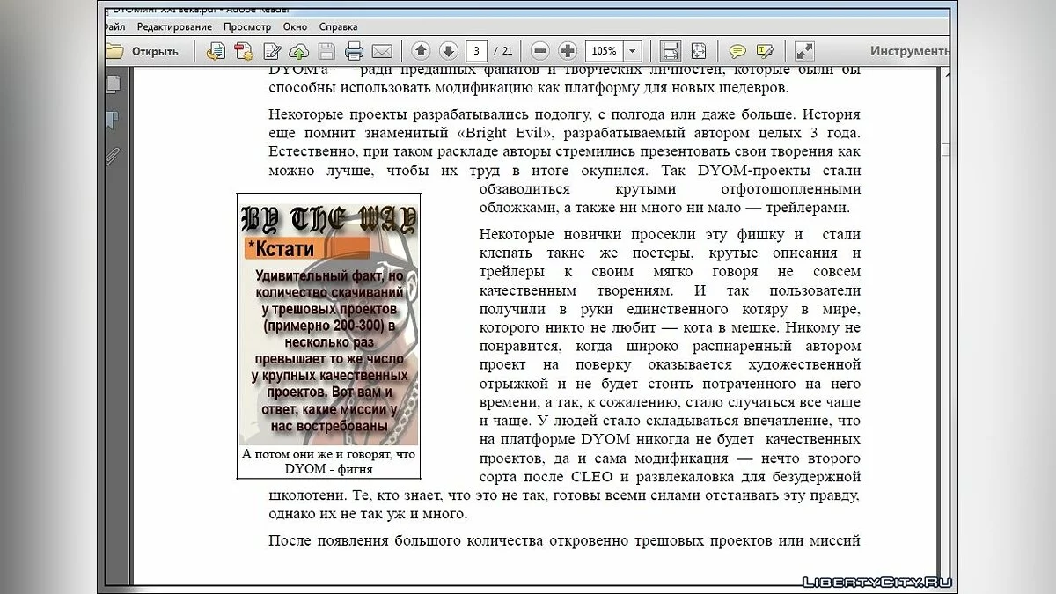Go to next page with down arrow
This screenshot has width=1056, height=594.
tap(448, 51)
